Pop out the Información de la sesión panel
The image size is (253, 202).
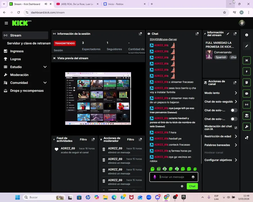coord(140,34)
